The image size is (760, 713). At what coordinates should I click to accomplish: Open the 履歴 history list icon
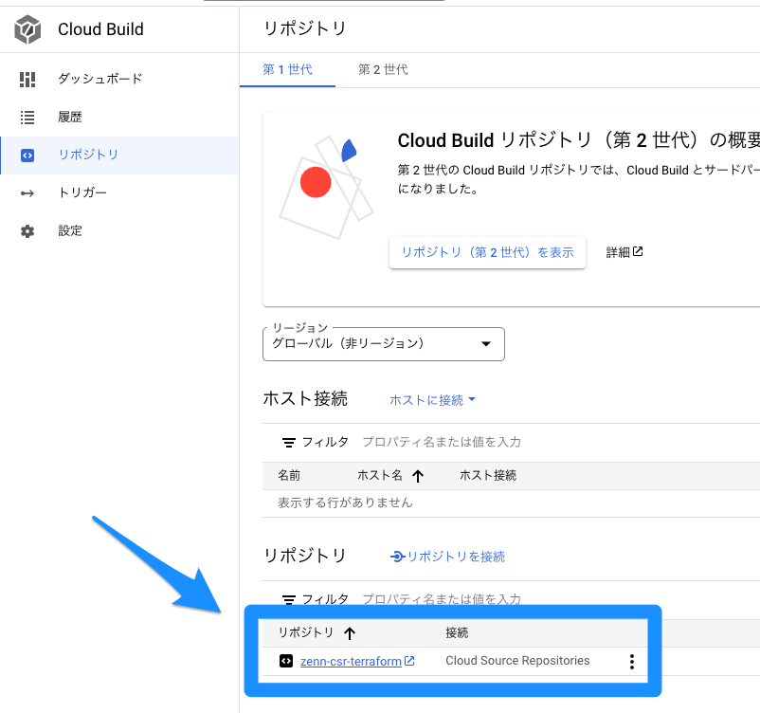[27, 118]
